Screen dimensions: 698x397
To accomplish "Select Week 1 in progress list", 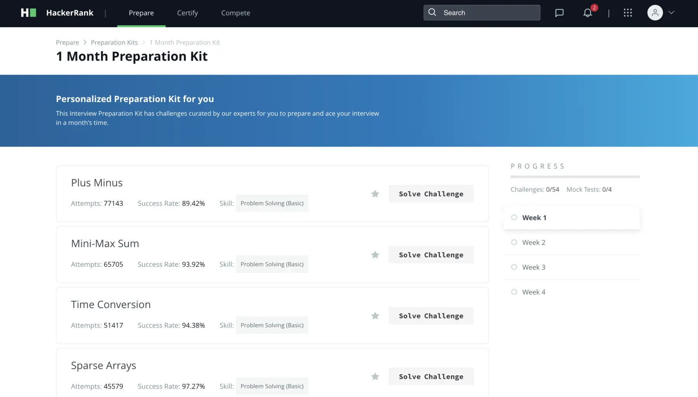I will (x=534, y=217).
